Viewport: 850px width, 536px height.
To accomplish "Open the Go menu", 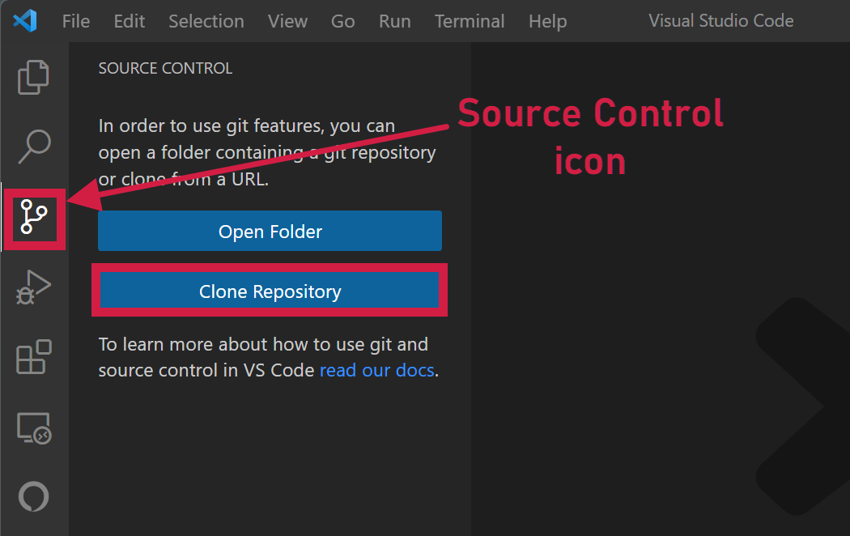I will (x=342, y=21).
